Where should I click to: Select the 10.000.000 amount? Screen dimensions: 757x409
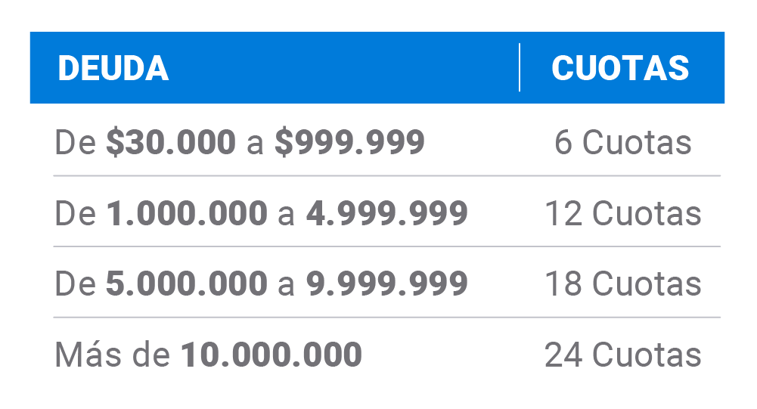pyautogui.click(x=271, y=355)
